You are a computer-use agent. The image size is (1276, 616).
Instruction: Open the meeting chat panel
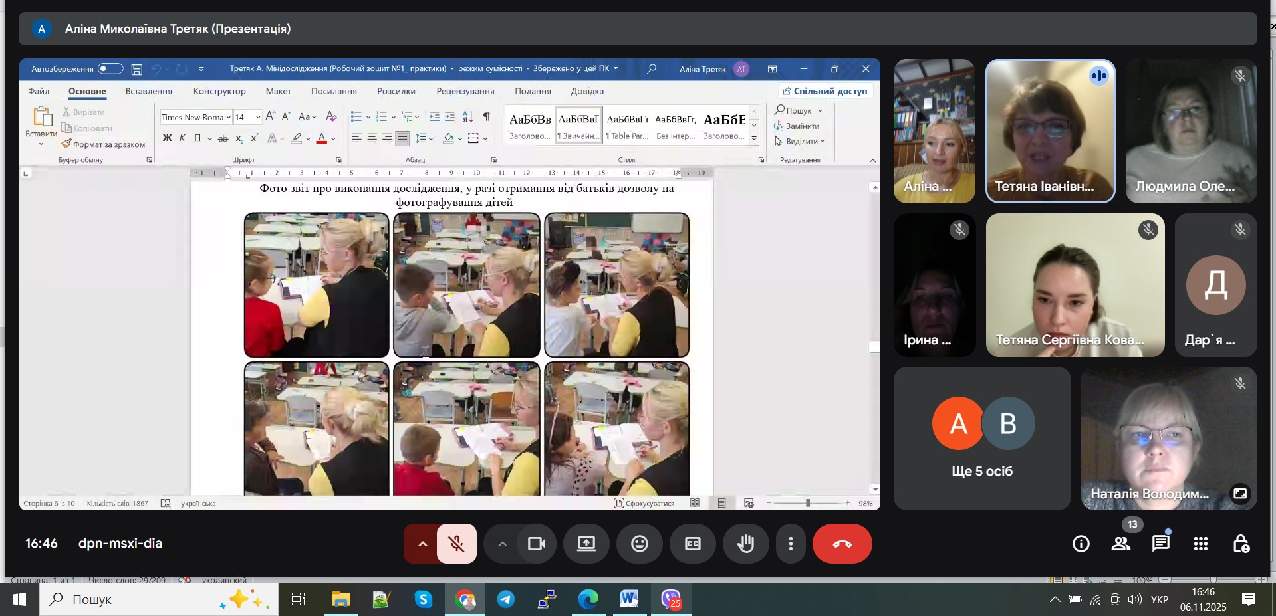click(x=1161, y=544)
